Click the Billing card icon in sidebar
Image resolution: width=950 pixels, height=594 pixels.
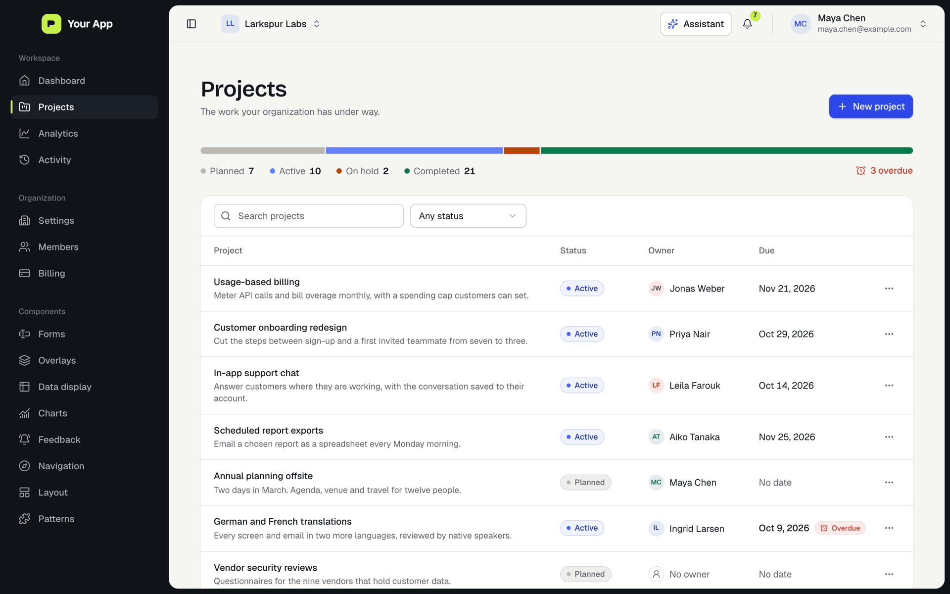(x=24, y=273)
